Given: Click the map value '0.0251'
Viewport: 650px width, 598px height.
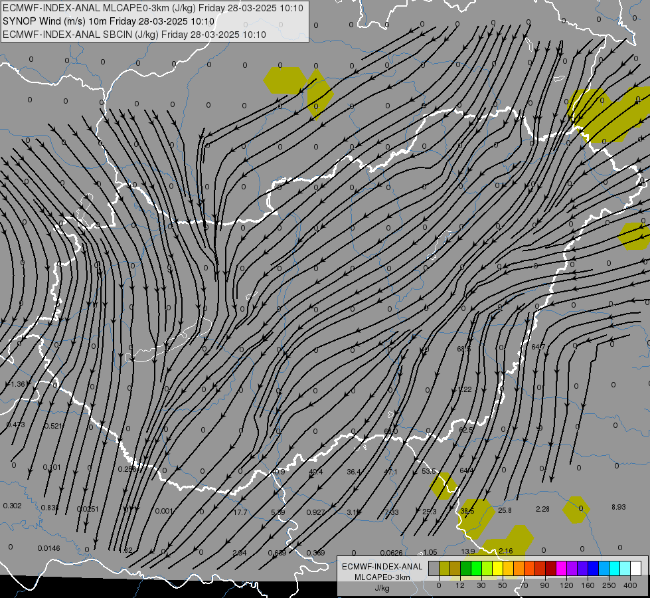Looking at the screenshot, I should click(x=88, y=509).
